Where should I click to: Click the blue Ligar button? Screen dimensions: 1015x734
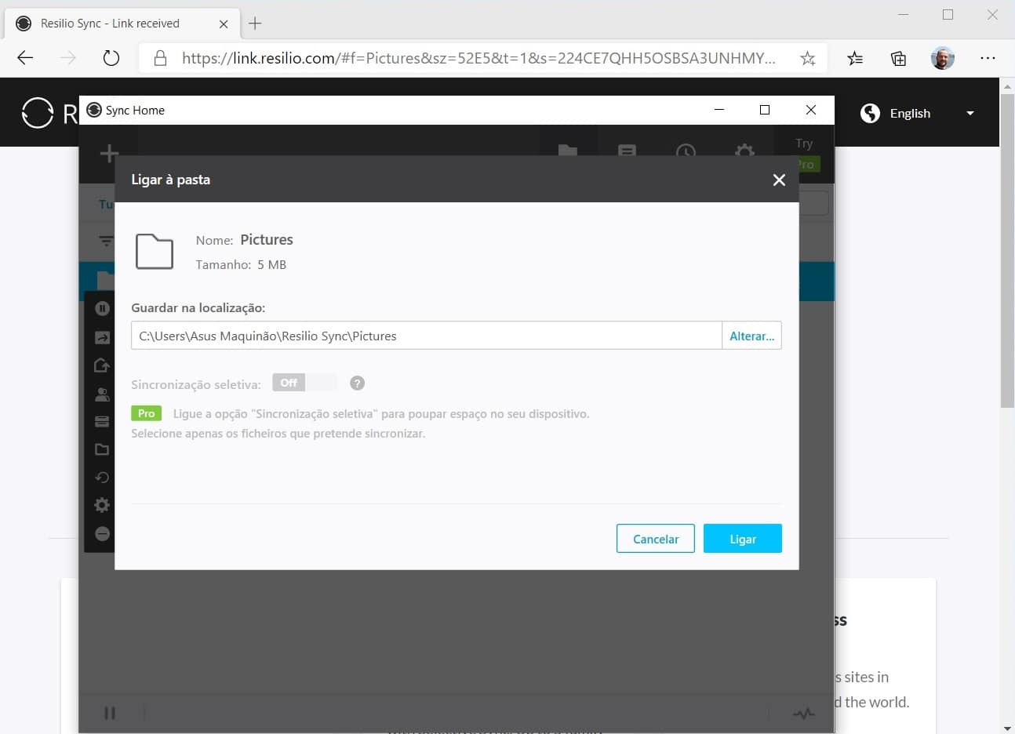coord(743,539)
